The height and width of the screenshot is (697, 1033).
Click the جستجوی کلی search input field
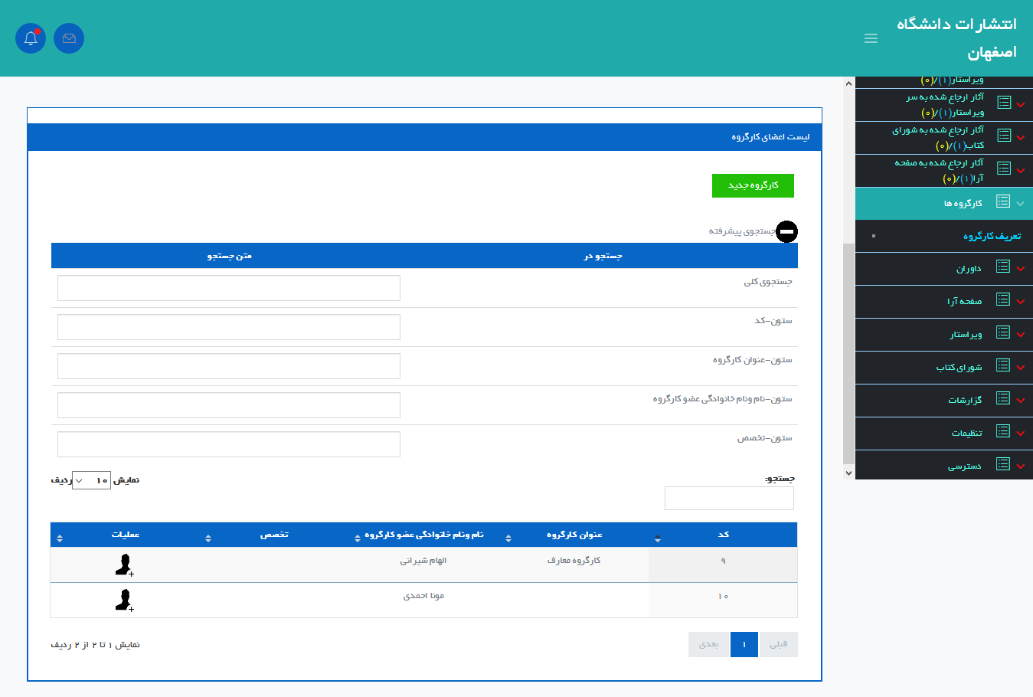[229, 288]
